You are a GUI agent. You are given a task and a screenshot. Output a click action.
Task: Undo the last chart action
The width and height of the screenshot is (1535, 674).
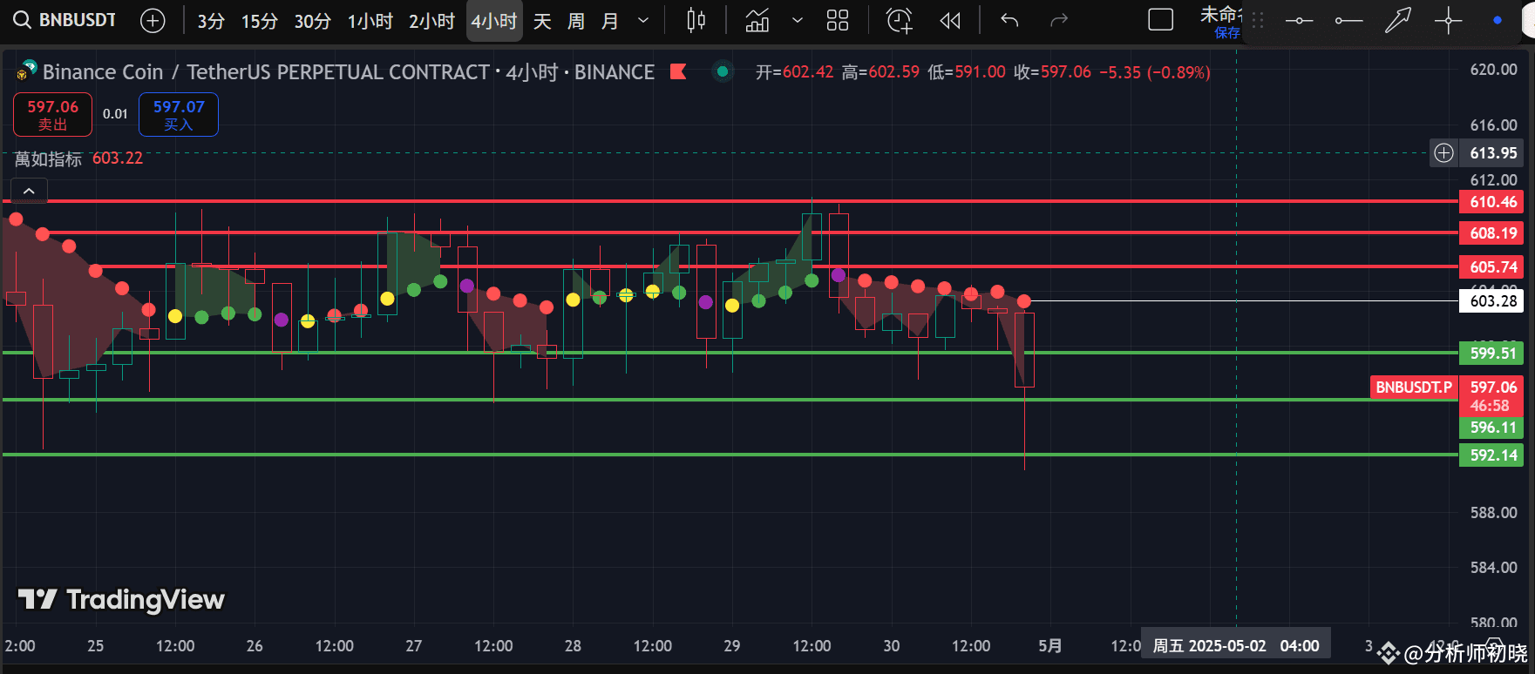(1009, 20)
